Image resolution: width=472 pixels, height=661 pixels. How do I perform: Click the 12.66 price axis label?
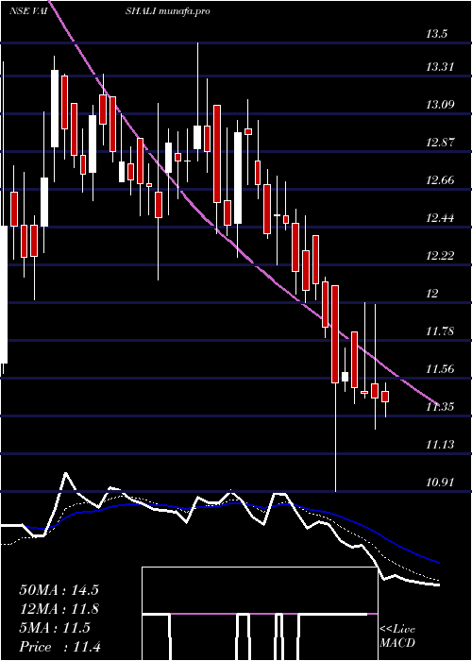441,180
